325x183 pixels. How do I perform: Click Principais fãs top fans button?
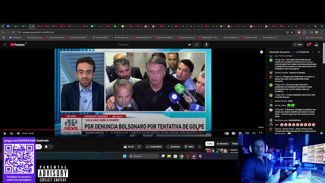303,52
